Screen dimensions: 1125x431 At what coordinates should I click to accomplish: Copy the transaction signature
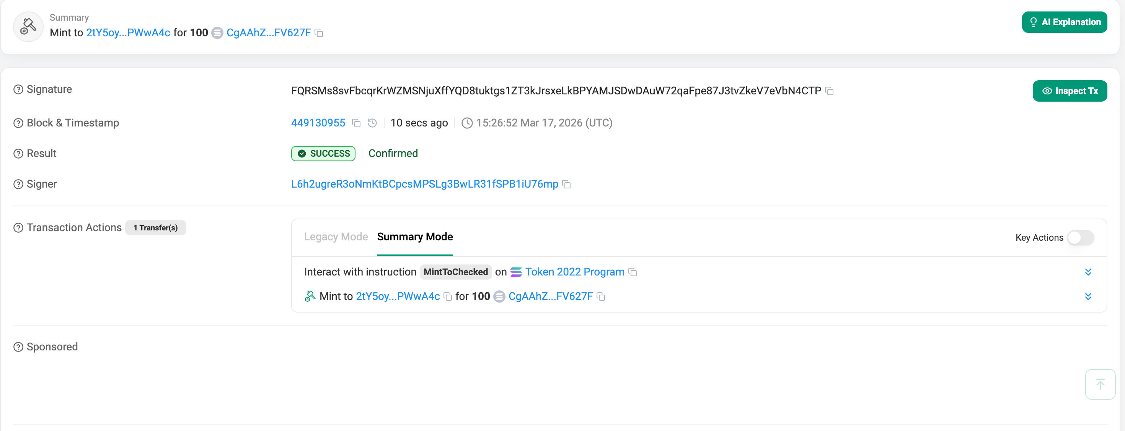tap(829, 91)
